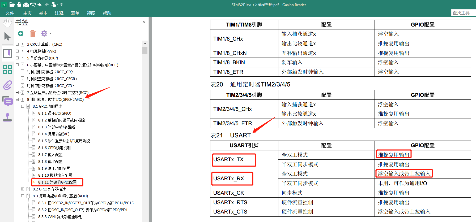Open bookmark 时钟中断寄存器 (RCC_CIR)
This screenshot has height=222, width=476.
tap(50, 86)
